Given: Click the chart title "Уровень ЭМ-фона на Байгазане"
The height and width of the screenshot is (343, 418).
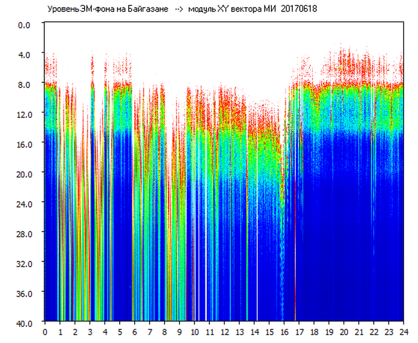Looking at the screenshot, I should (108, 9).
